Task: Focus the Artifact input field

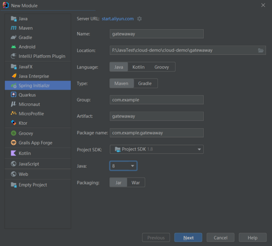Action: (157, 116)
